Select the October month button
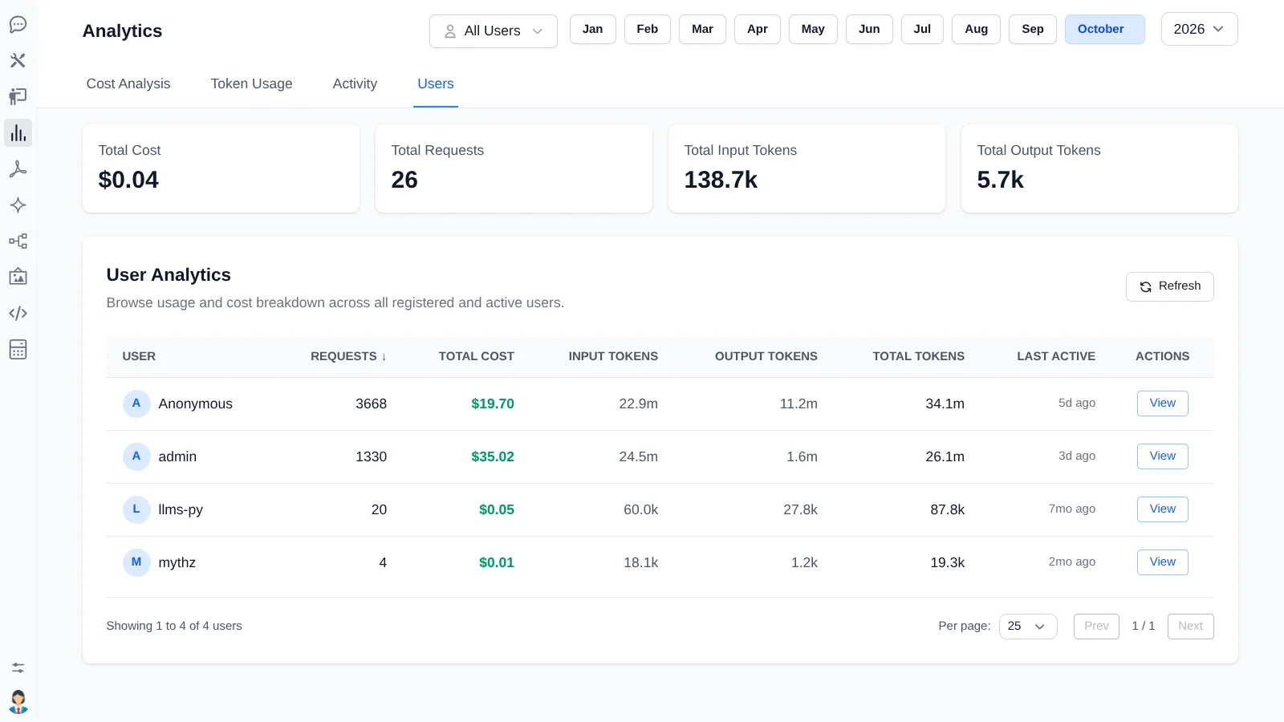1284x722 pixels. pos(1104,29)
